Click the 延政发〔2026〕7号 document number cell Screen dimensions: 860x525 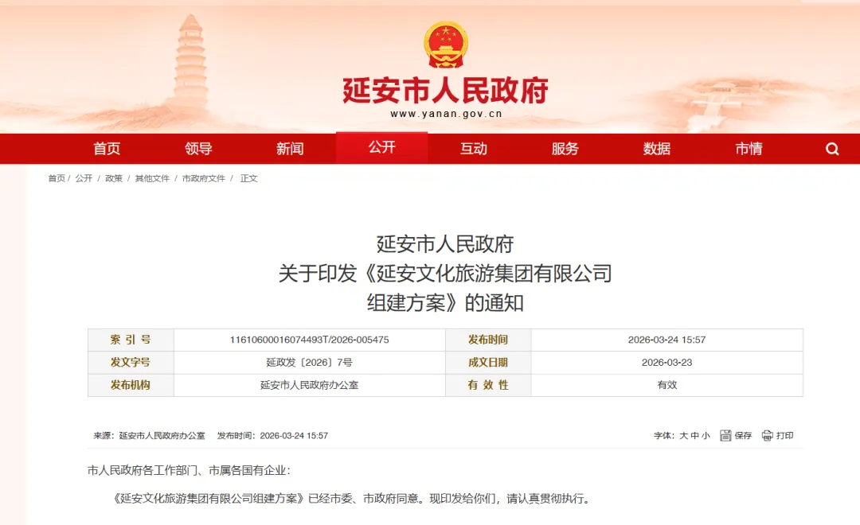pyautogui.click(x=307, y=362)
